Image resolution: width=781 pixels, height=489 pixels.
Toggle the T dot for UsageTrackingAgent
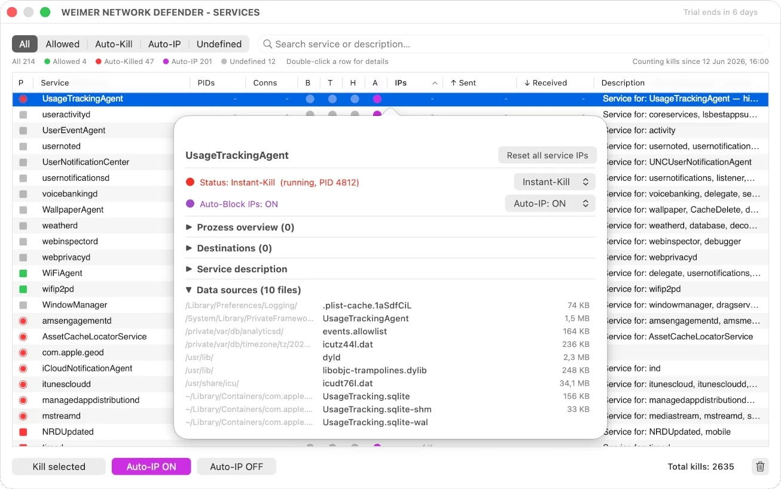(332, 99)
